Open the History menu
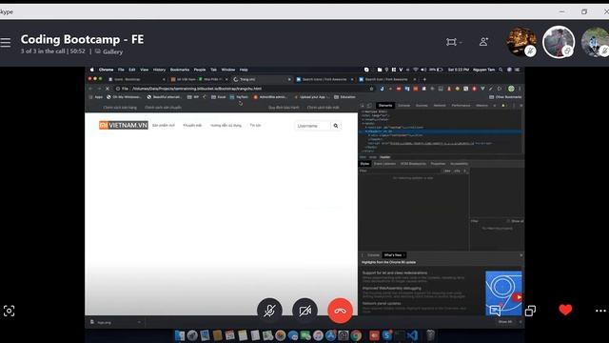The width and height of the screenshot is (609, 343). point(159,70)
